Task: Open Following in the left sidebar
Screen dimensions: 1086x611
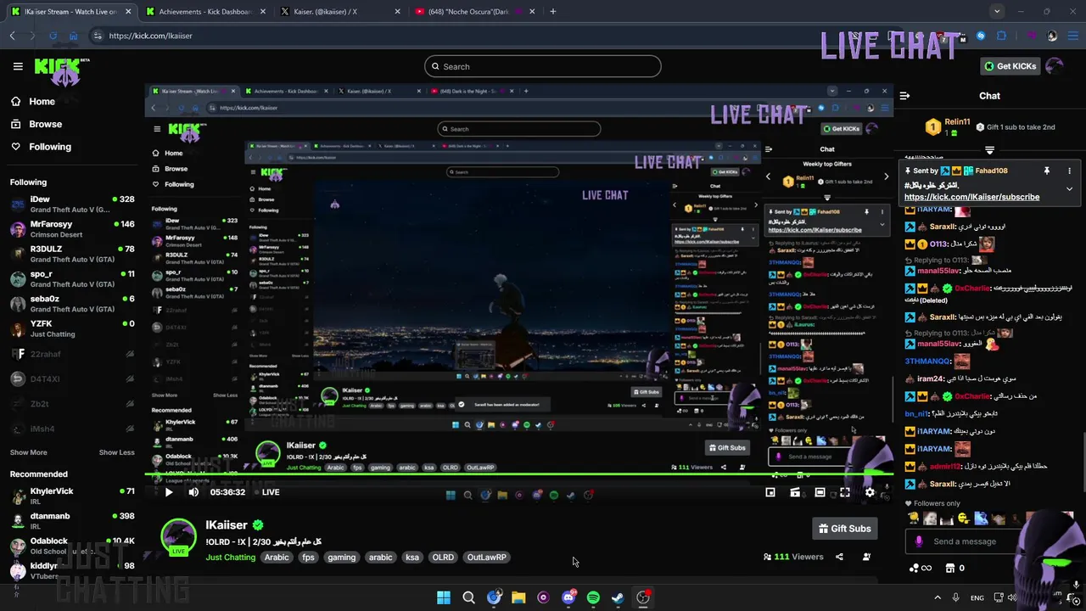Action: (x=50, y=147)
